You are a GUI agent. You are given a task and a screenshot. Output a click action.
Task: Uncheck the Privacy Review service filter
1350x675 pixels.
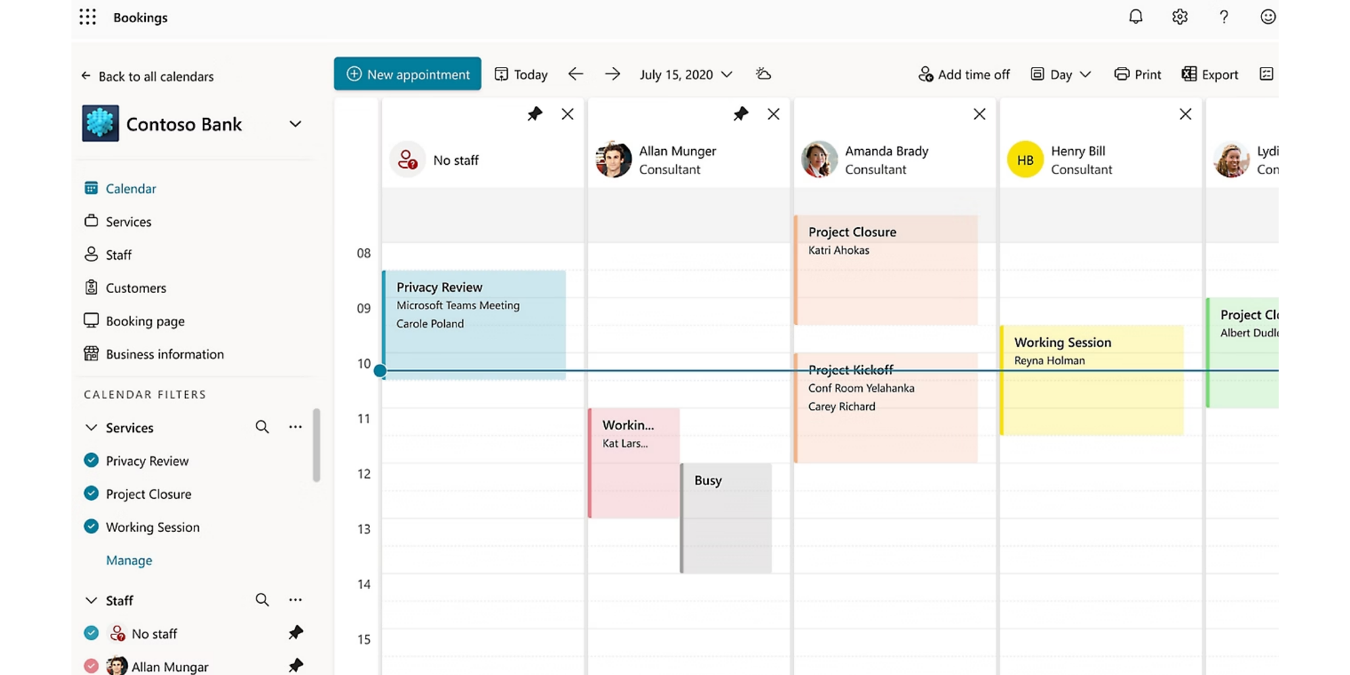(x=91, y=460)
